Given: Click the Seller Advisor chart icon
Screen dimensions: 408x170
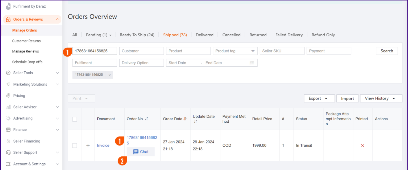Looking at the screenshot, I should click(8, 107).
